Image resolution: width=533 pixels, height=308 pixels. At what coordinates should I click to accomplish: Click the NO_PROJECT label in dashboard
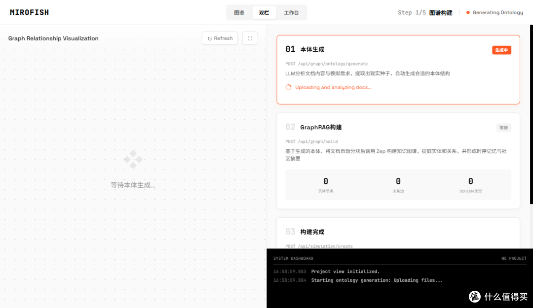[514, 258]
